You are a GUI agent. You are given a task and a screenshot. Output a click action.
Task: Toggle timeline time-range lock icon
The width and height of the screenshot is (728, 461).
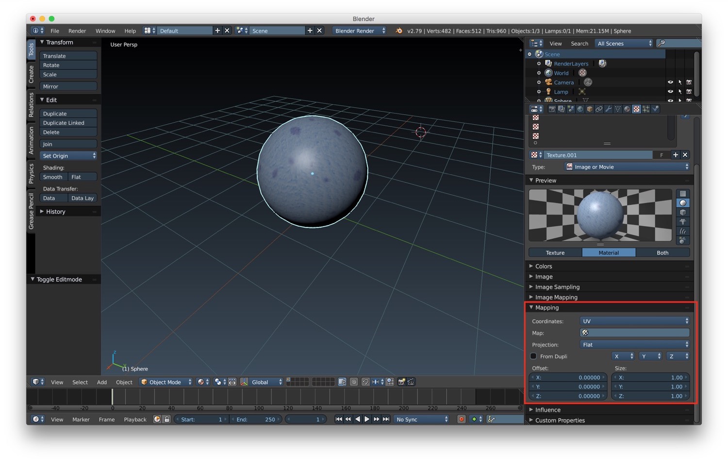click(x=166, y=419)
